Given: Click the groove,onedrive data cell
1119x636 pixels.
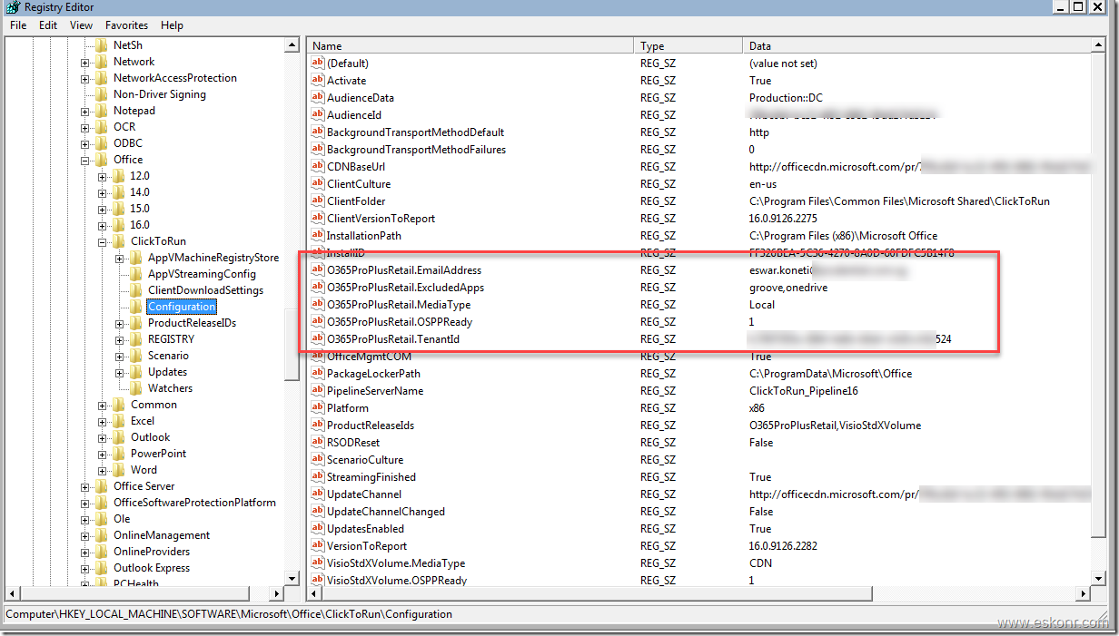Looking at the screenshot, I should click(788, 288).
